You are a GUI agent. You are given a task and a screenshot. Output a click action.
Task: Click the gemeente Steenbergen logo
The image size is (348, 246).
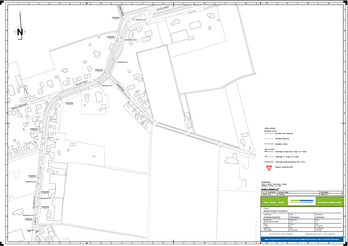(302, 202)
